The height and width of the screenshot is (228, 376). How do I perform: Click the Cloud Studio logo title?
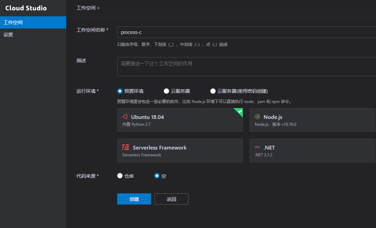click(x=26, y=8)
